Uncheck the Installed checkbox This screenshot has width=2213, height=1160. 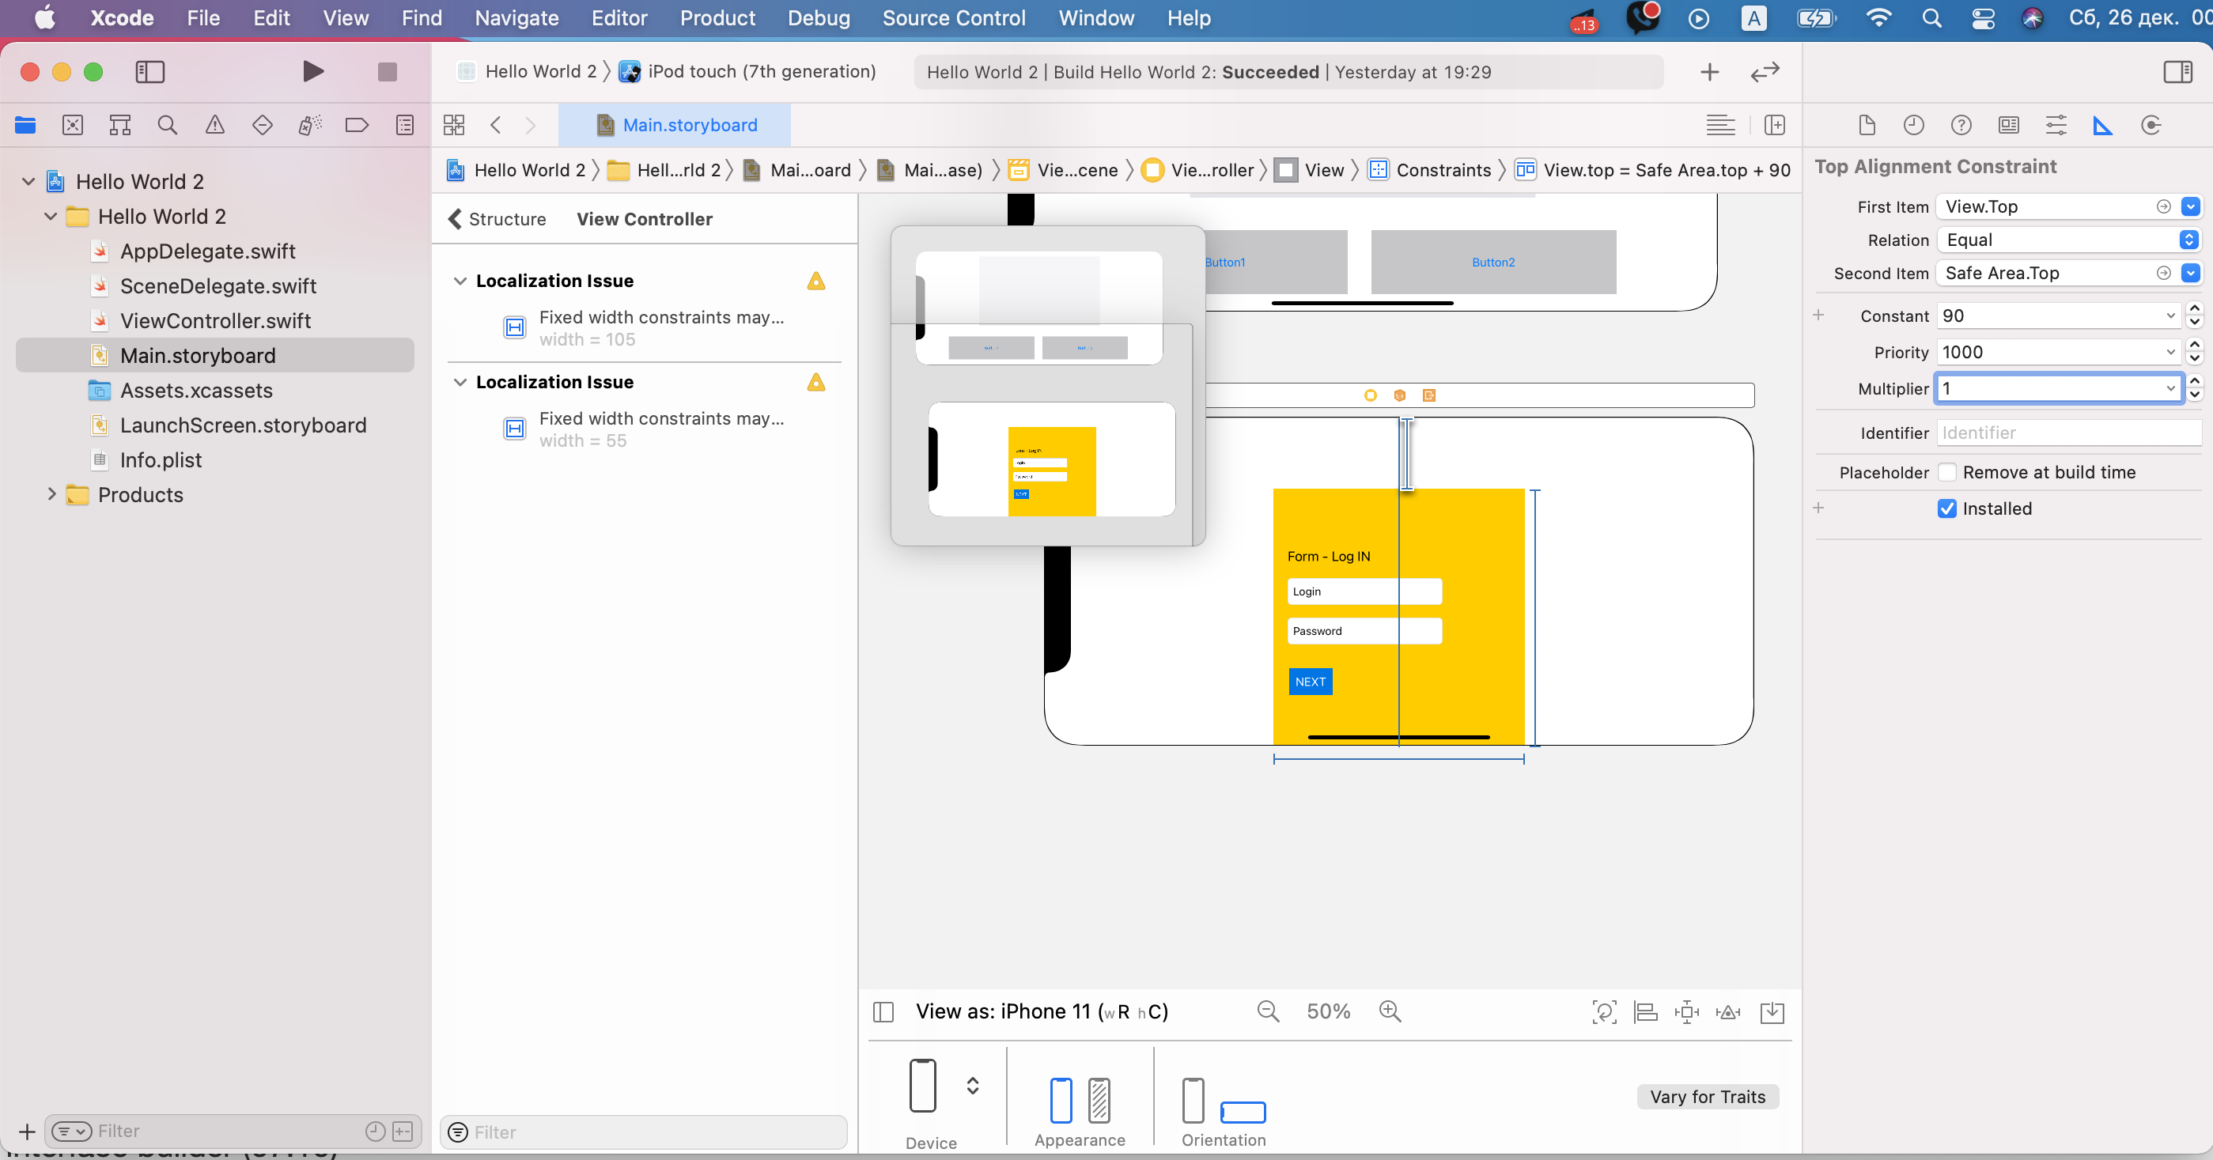1947,508
